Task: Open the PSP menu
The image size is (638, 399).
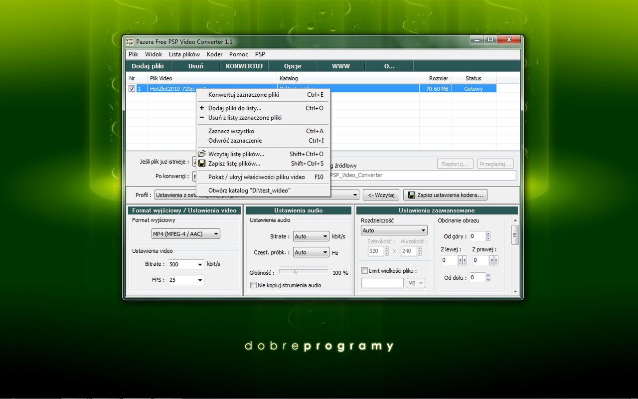Action: [260, 54]
